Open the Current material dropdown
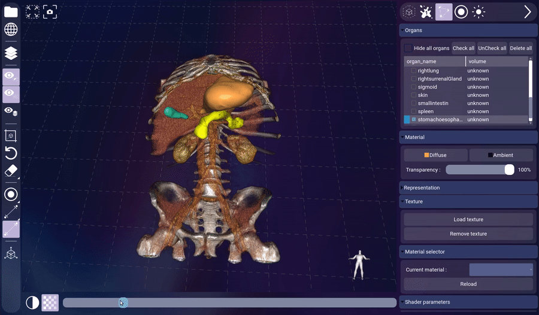The image size is (539, 315). (x=501, y=269)
